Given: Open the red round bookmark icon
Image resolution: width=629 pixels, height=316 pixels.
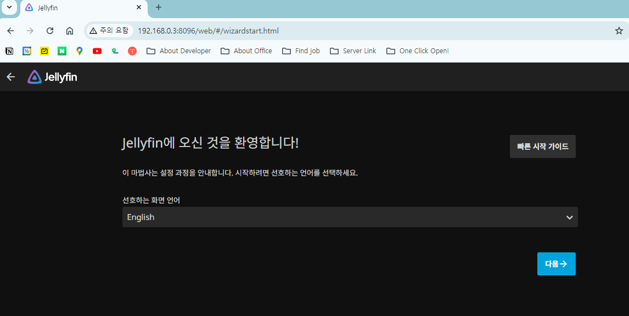Looking at the screenshot, I should tap(132, 51).
